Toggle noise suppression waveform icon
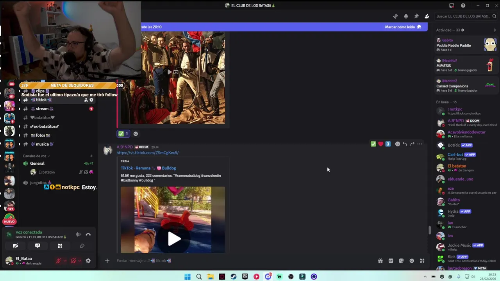This screenshot has width=500, height=281. click(x=79, y=235)
